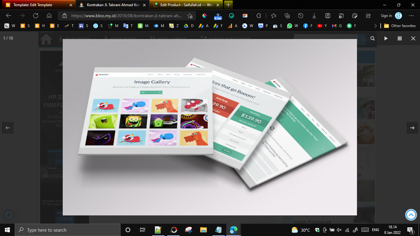The height and width of the screenshot is (236, 420).
Task: Open browser History toolbar icon
Action: coord(301,16)
